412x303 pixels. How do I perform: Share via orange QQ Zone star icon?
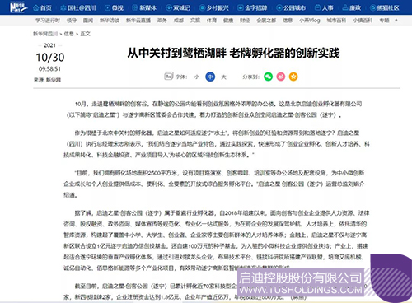click(x=293, y=77)
